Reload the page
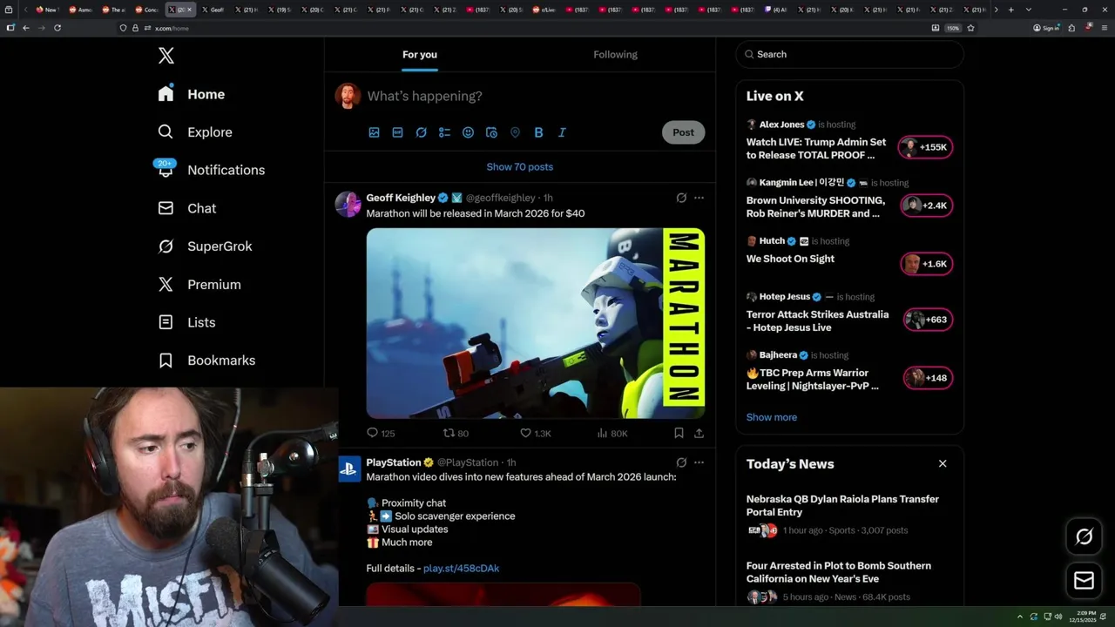The image size is (1115, 627). 57,28
